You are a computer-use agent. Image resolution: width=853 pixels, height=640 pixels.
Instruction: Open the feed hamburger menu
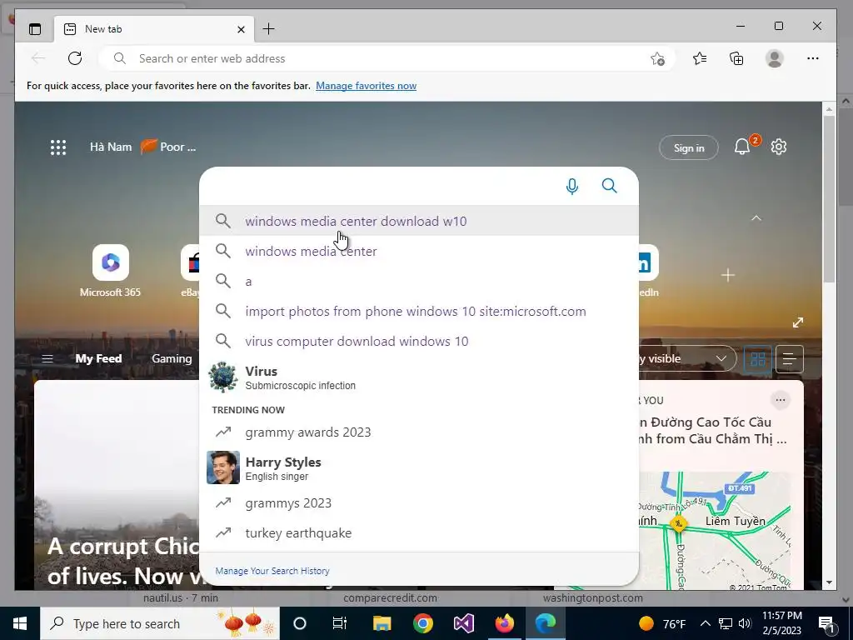[x=47, y=358]
